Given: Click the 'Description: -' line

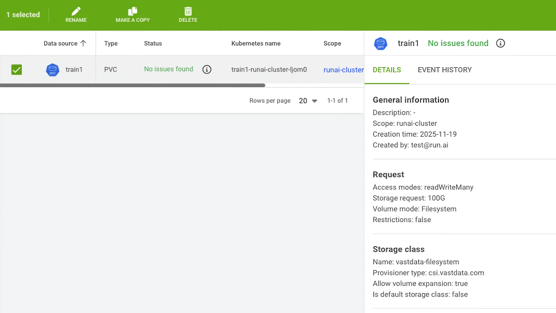Looking at the screenshot, I should coord(394,112).
